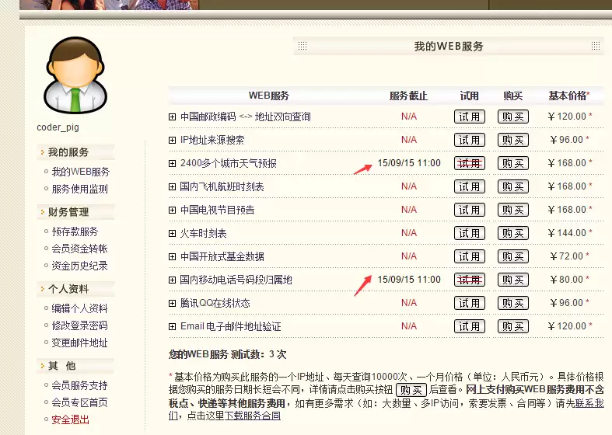Expand 国内飞机航班时刻表 row plus icon
The width and height of the screenshot is (612, 435).
click(x=172, y=186)
